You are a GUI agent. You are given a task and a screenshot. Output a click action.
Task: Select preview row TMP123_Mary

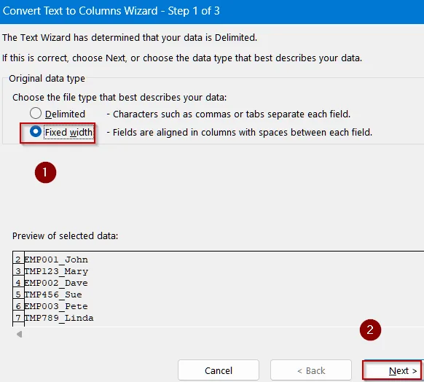56,271
